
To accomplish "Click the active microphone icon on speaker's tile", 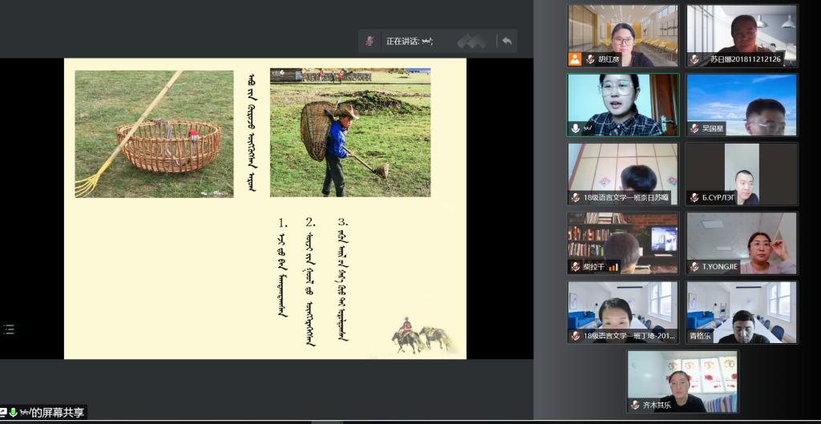I will (x=575, y=128).
